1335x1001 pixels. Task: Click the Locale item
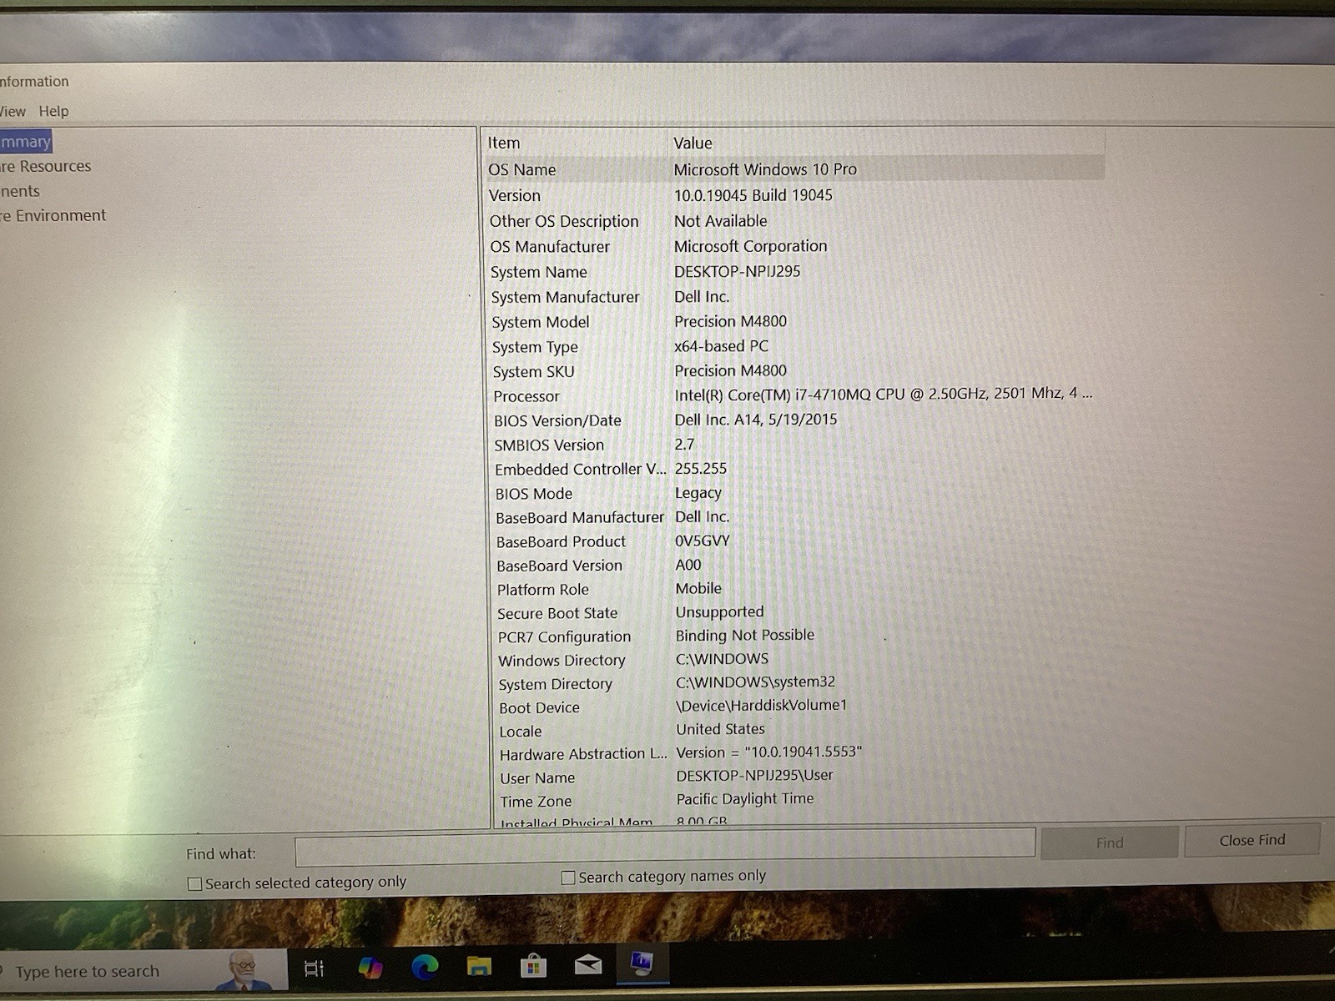point(521,732)
